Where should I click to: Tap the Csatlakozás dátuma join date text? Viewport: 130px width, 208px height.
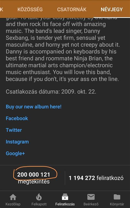point(51,92)
